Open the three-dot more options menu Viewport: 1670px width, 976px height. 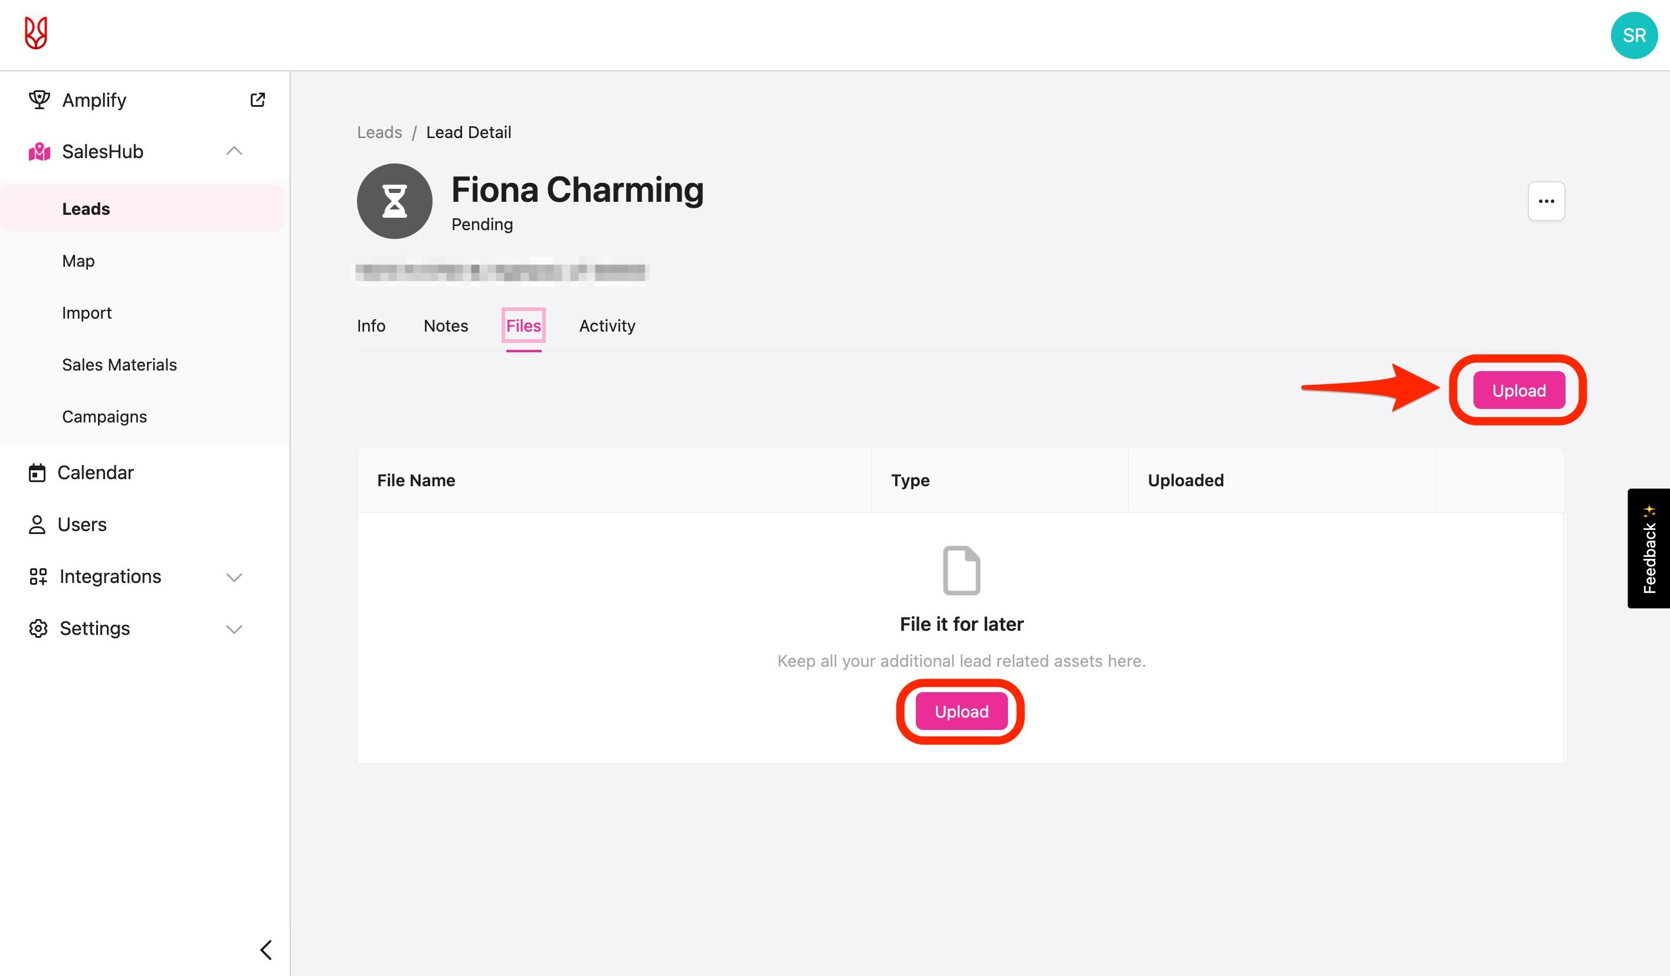[x=1545, y=201]
